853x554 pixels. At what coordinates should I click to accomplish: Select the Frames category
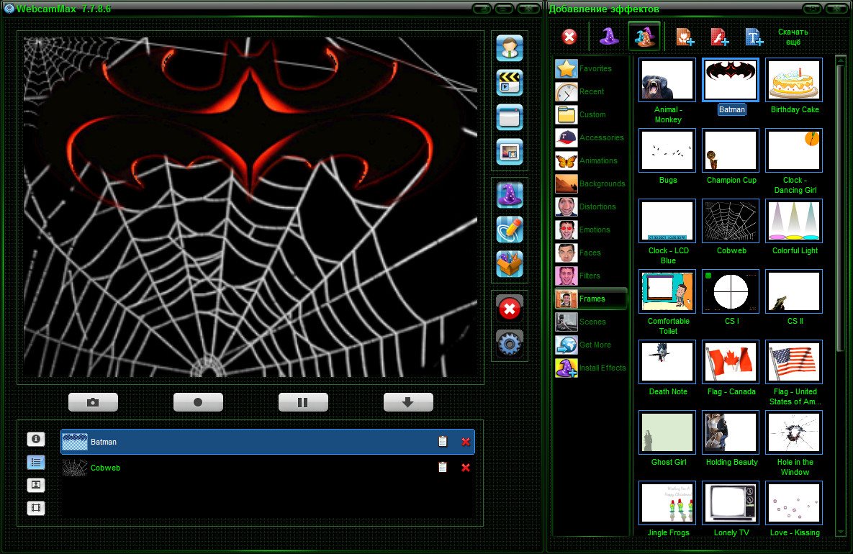coord(591,299)
